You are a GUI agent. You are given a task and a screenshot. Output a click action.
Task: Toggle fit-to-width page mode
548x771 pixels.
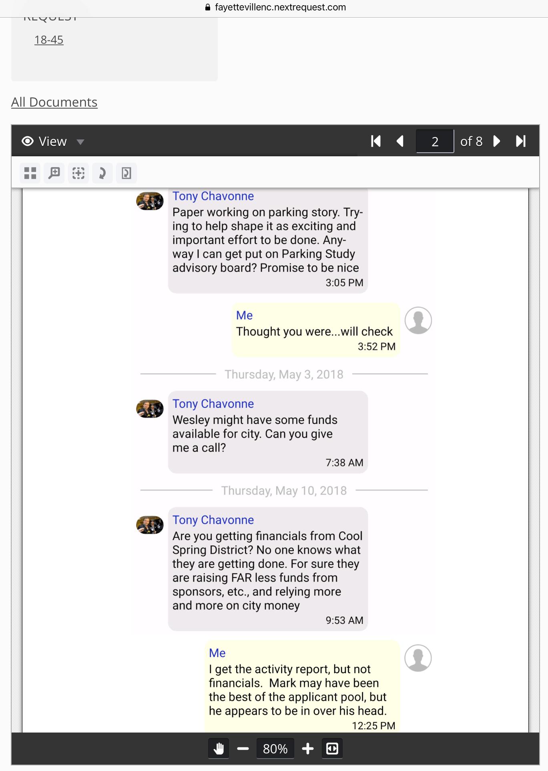(x=332, y=749)
